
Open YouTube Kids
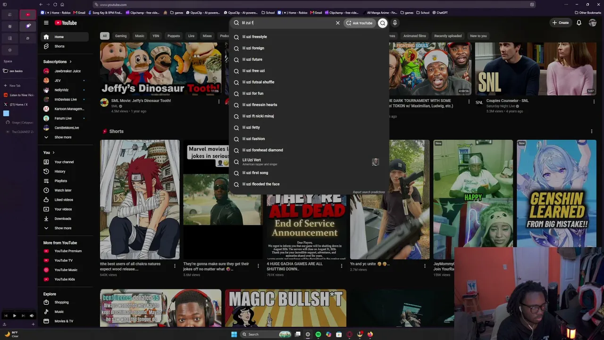[65, 280]
